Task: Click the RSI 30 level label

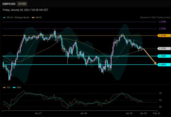Action: [x=160, y=107]
